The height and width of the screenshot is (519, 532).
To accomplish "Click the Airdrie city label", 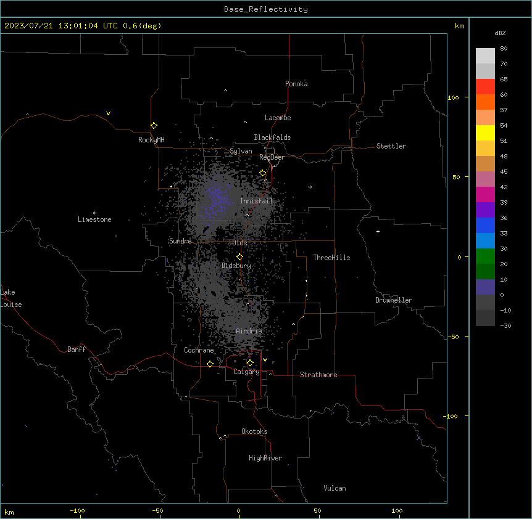I will [x=249, y=331].
